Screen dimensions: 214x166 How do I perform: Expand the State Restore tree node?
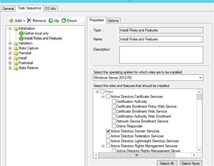pyautogui.click(x=10, y=68)
